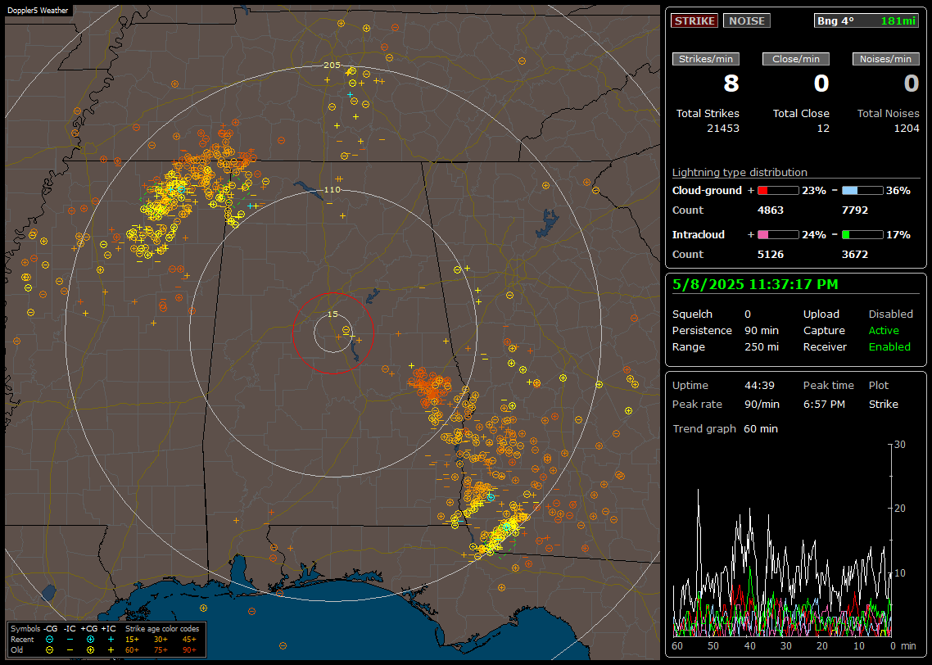Click the 110 range ring label

click(x=332, y=189)
